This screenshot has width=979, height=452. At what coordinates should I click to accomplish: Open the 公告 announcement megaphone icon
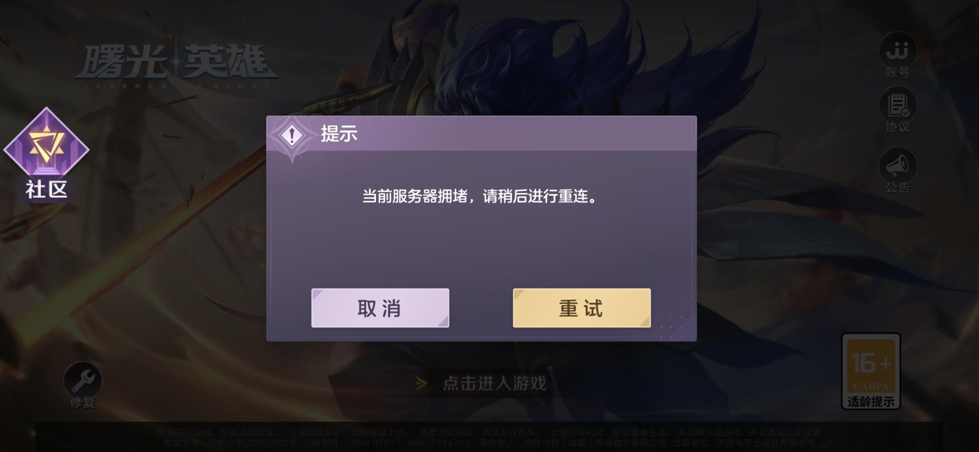[897, 166]
